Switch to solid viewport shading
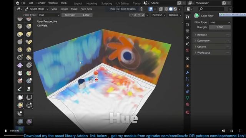Viewport: 246px width, 138px height. tap(171, 9)
